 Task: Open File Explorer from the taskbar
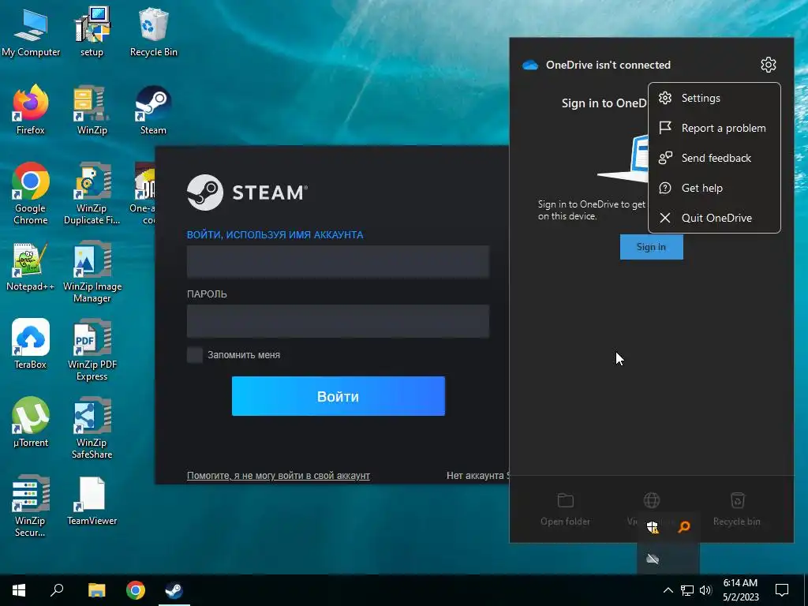(96, 590)
